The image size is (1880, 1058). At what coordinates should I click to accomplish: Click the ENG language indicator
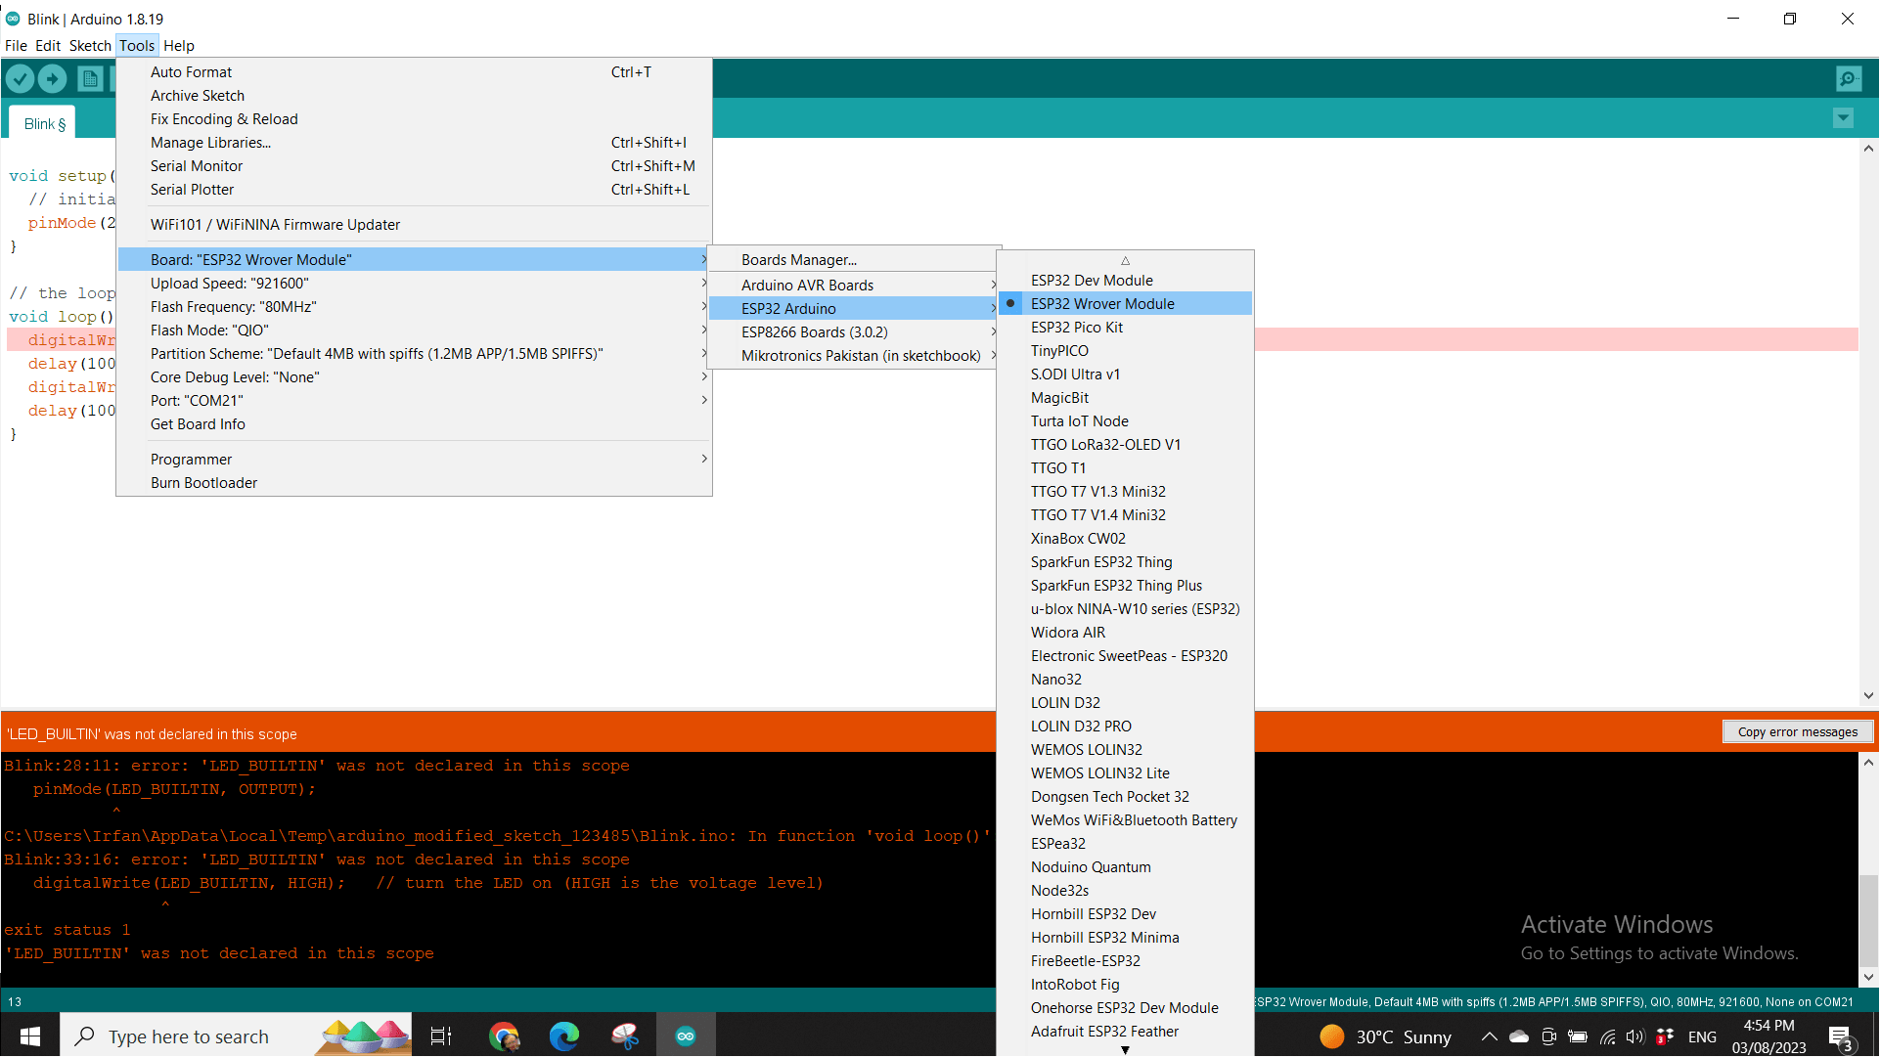click(1702, 1036)
